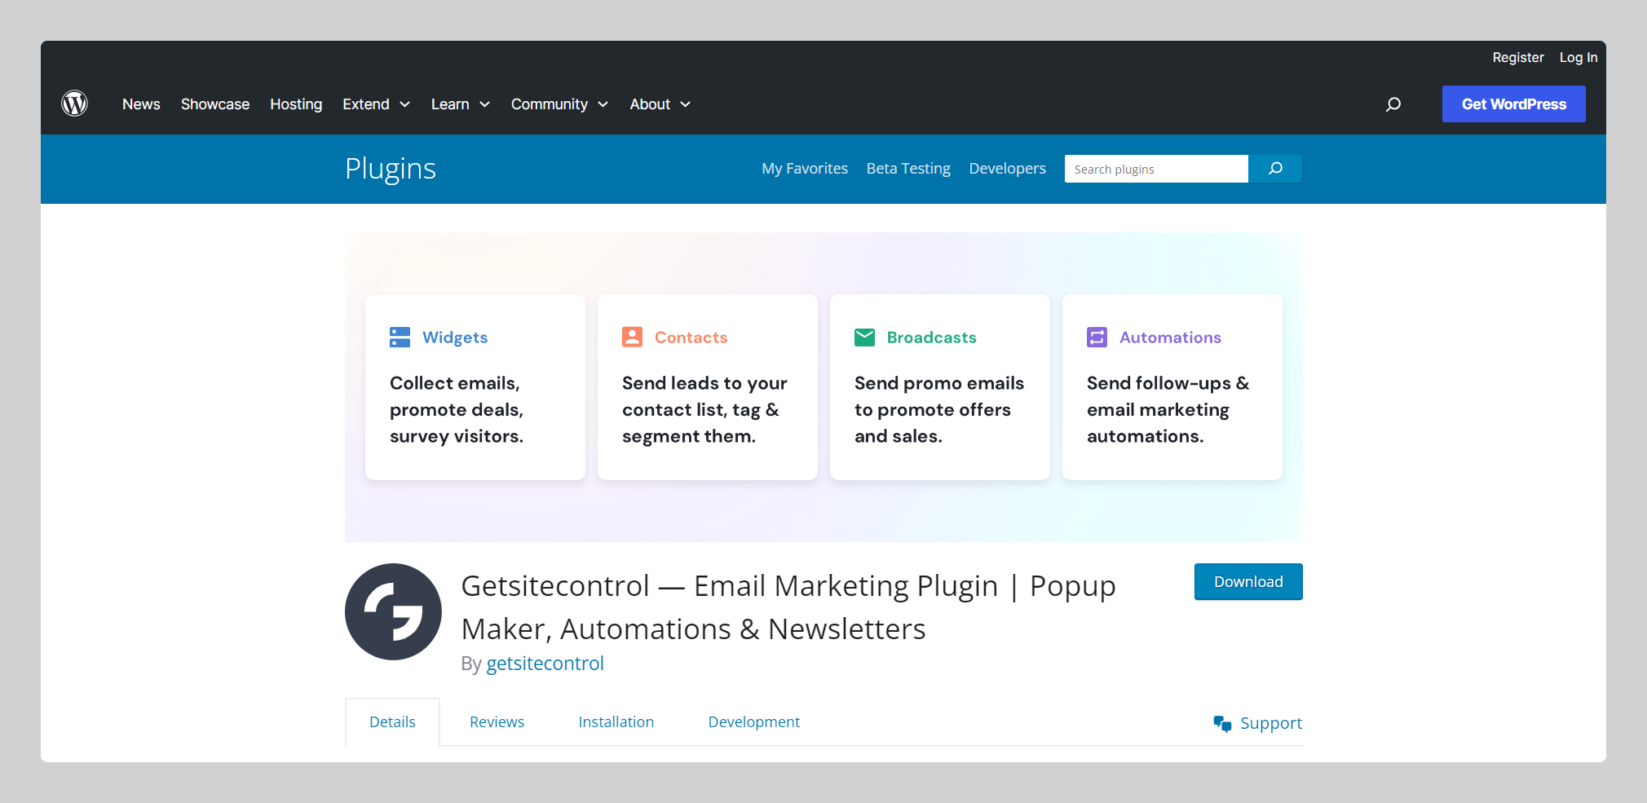Click the Getsitecontrol plugin logo
Viewport: 1647px width, 803px height.
pyautogui.click(x=393, y=611)
